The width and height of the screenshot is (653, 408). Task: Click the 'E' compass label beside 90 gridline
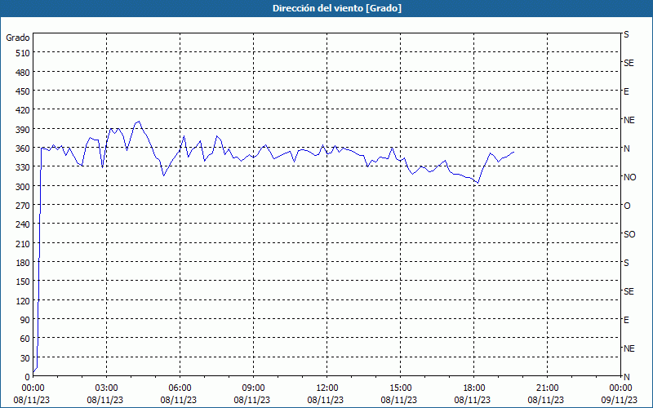[626, 320]
